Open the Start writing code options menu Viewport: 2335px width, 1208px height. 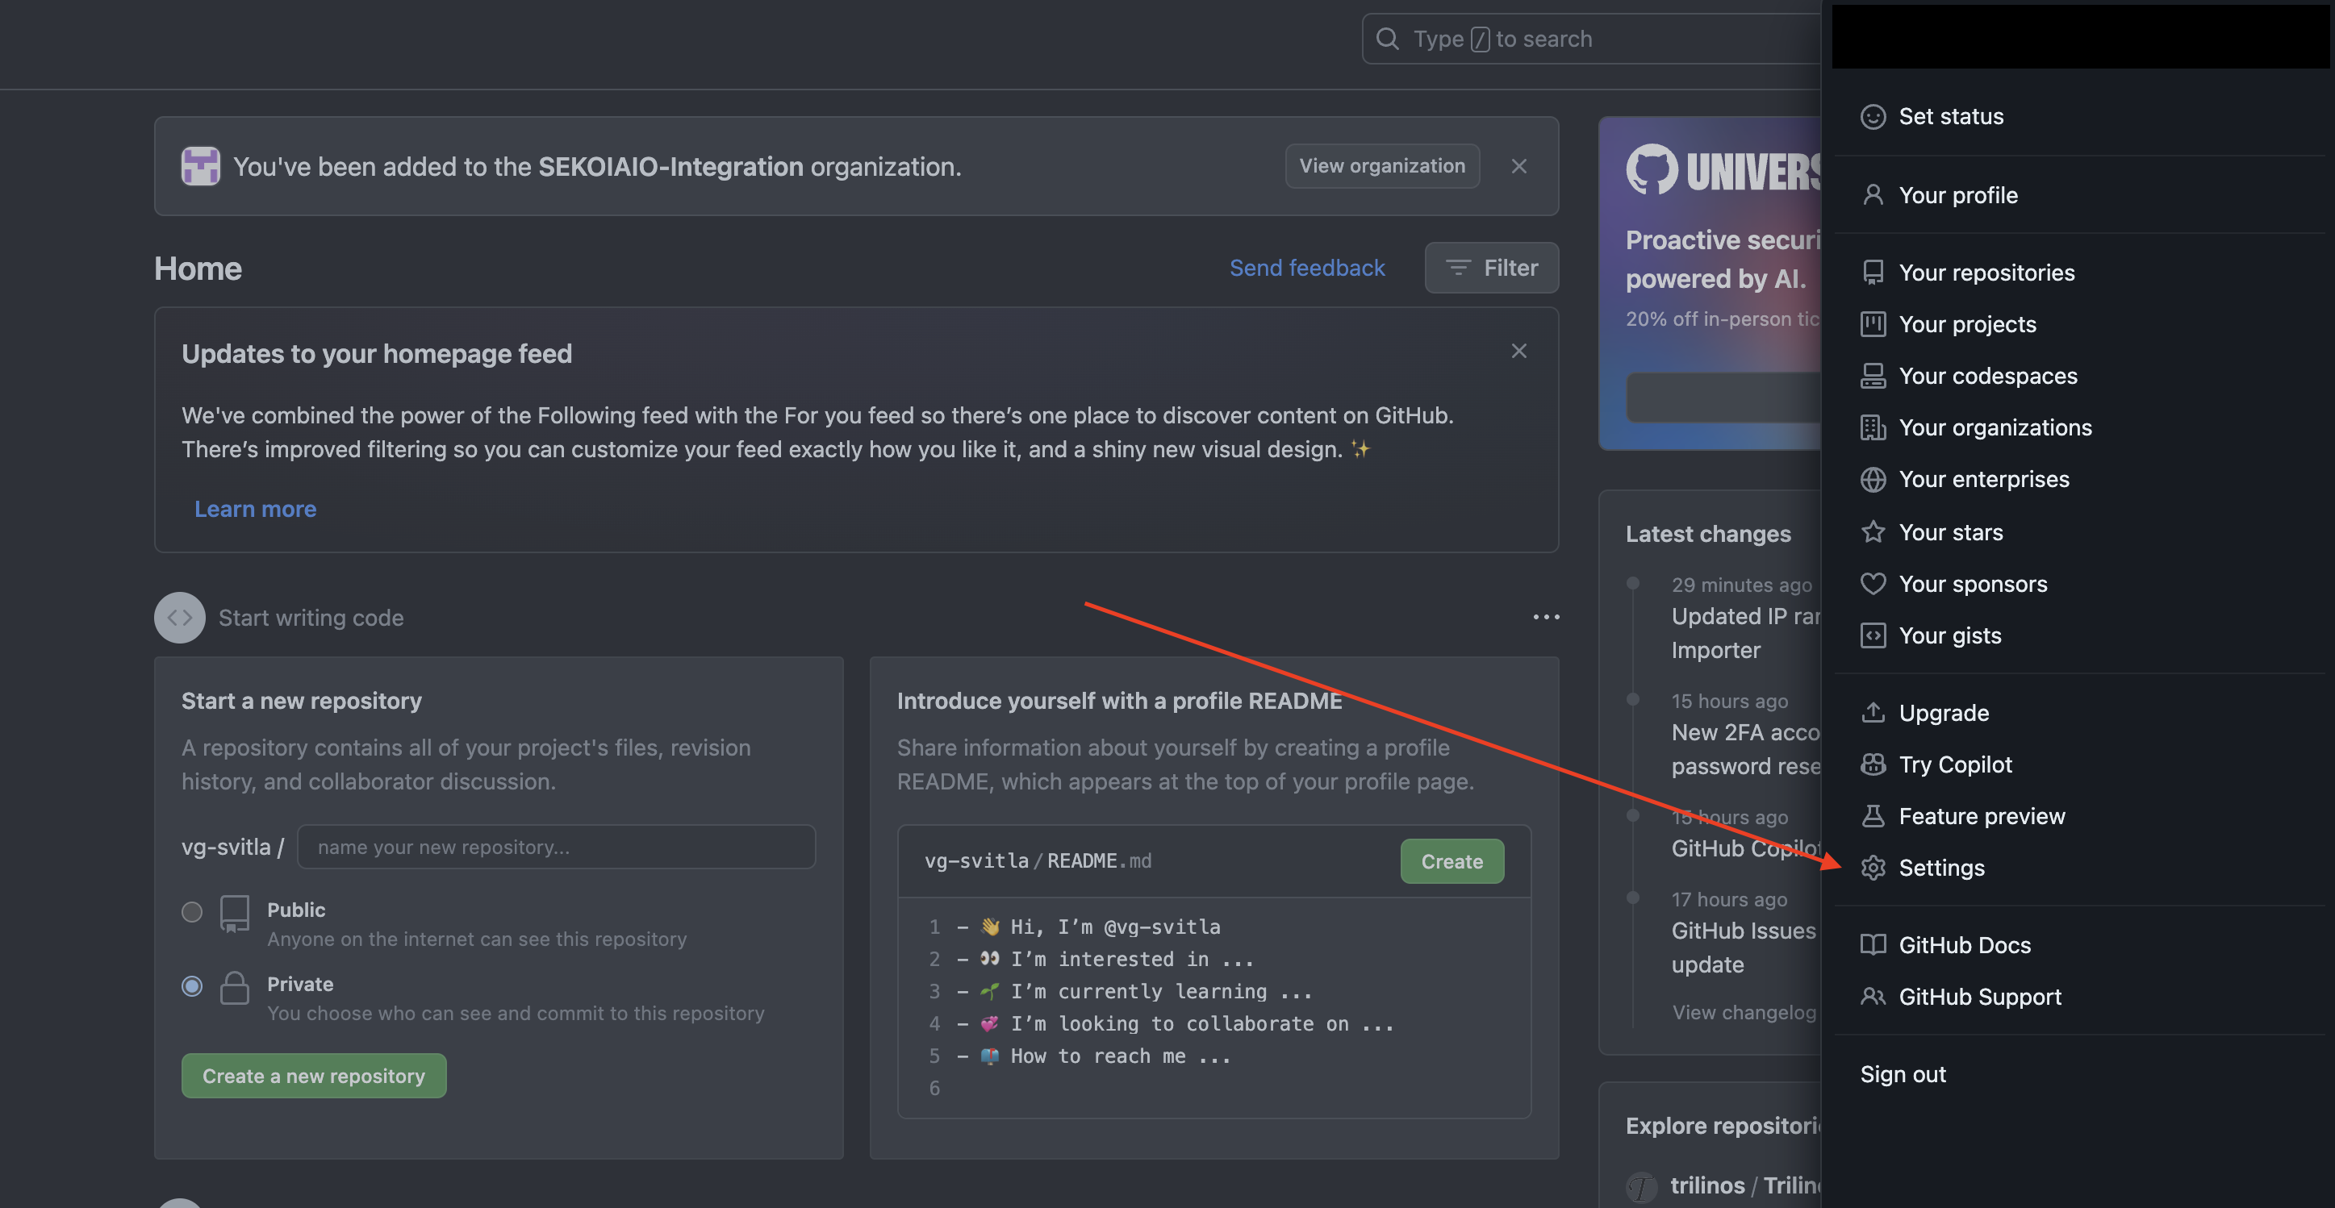[x=1545, y=617]
